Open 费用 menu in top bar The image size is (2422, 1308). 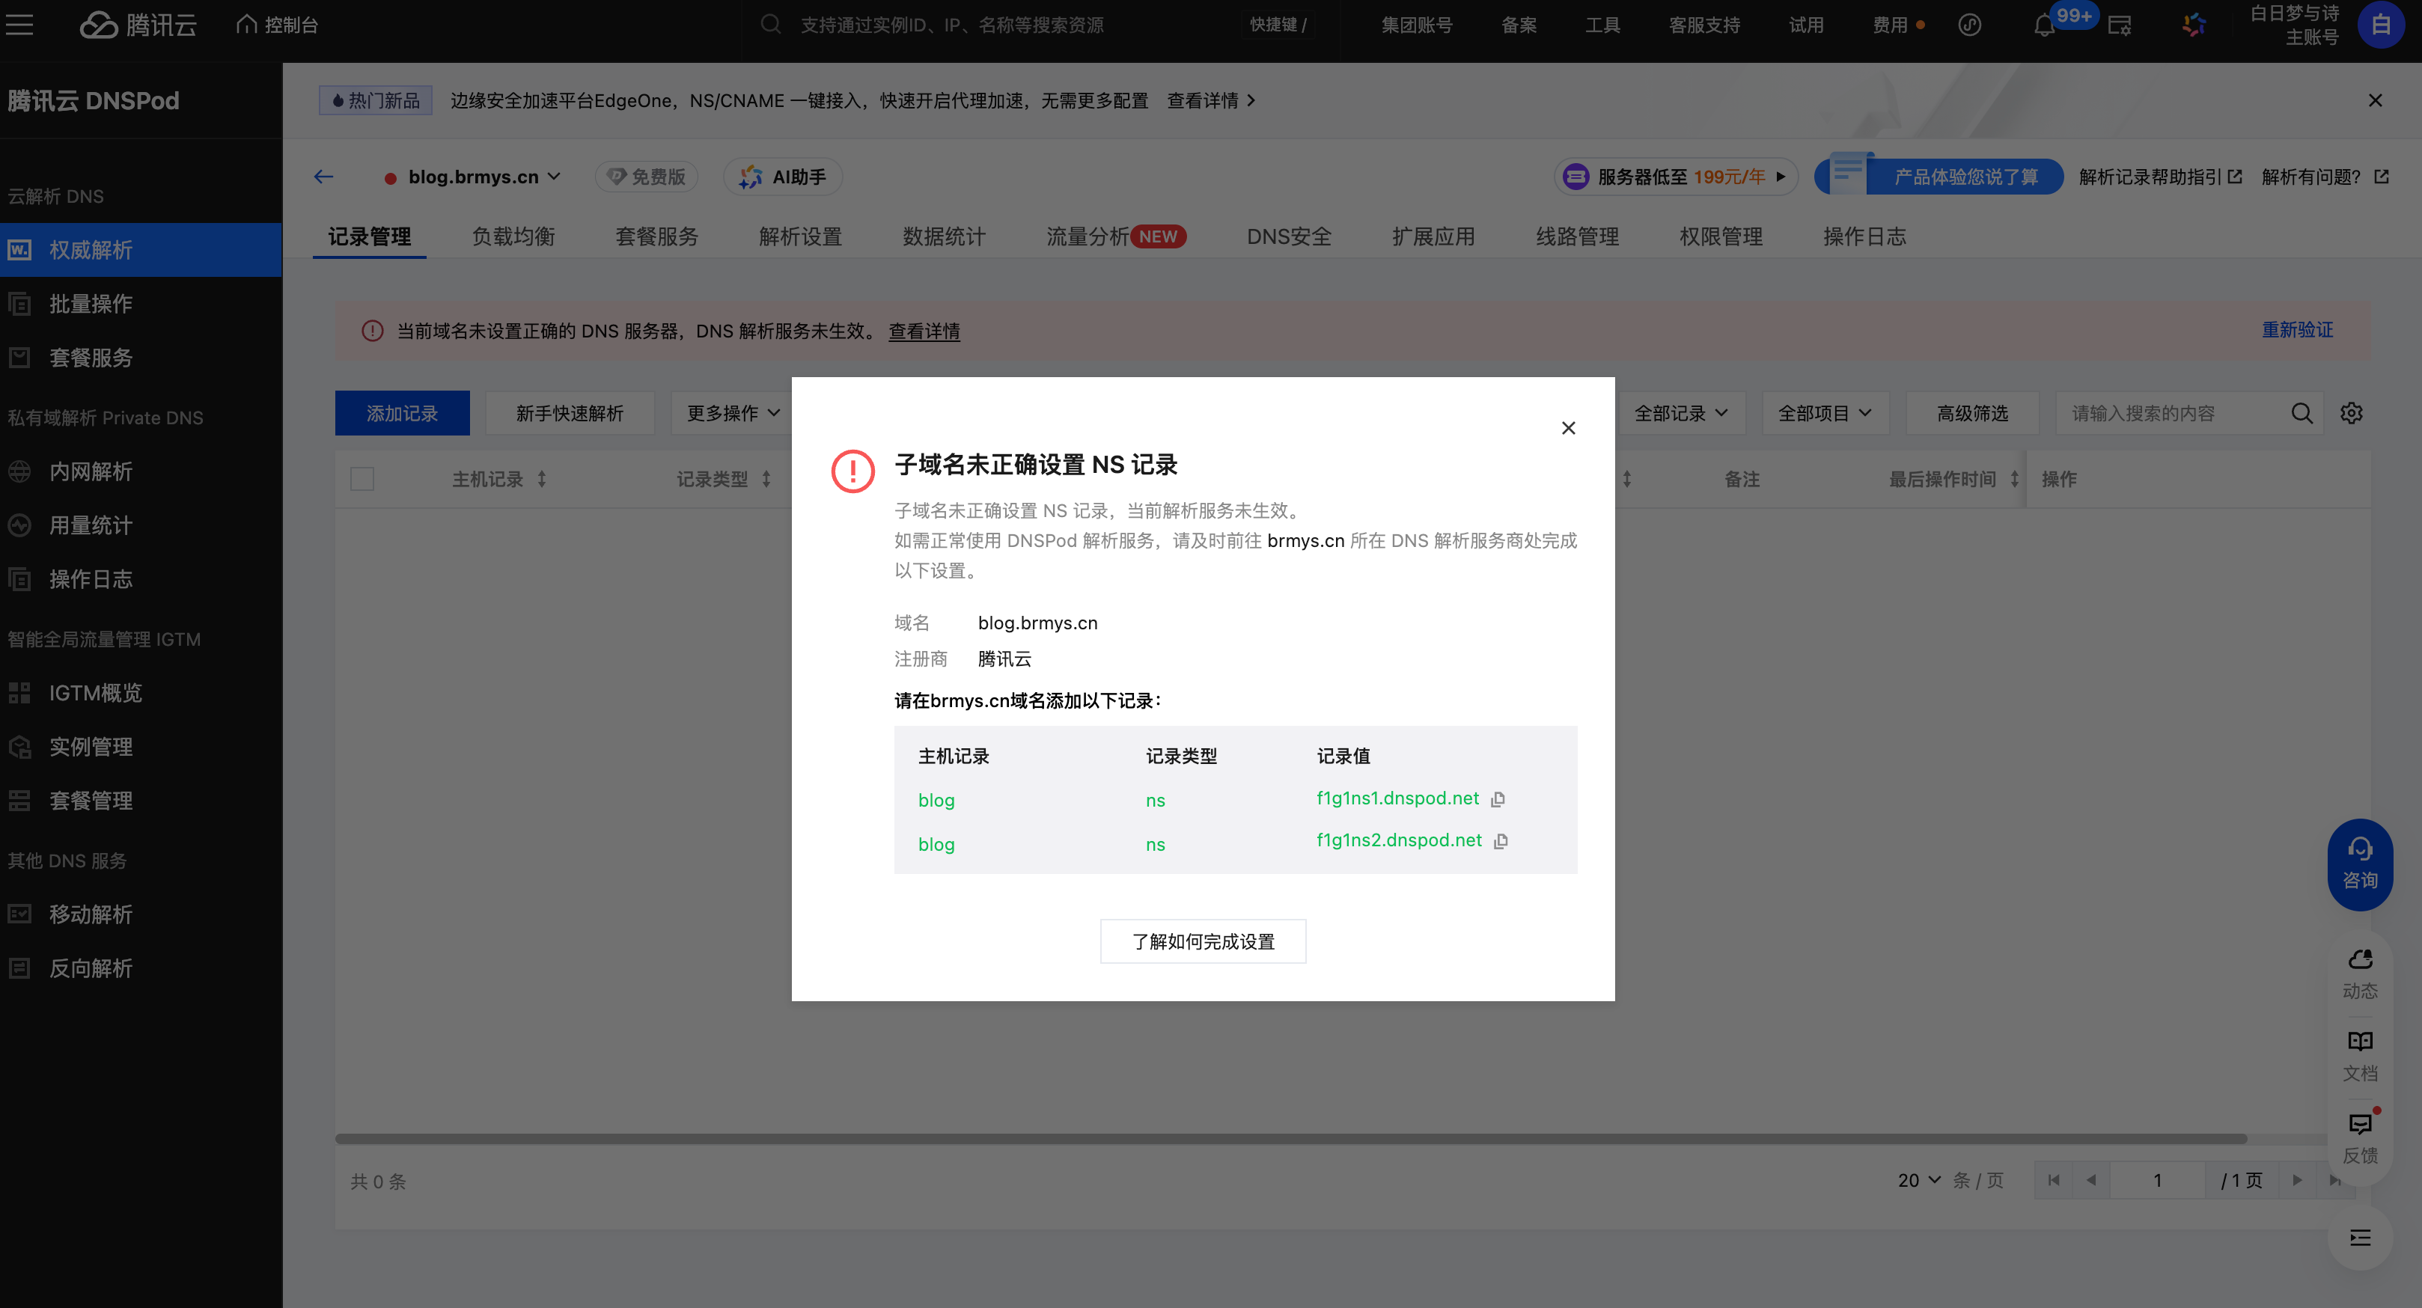[1897, 25]
